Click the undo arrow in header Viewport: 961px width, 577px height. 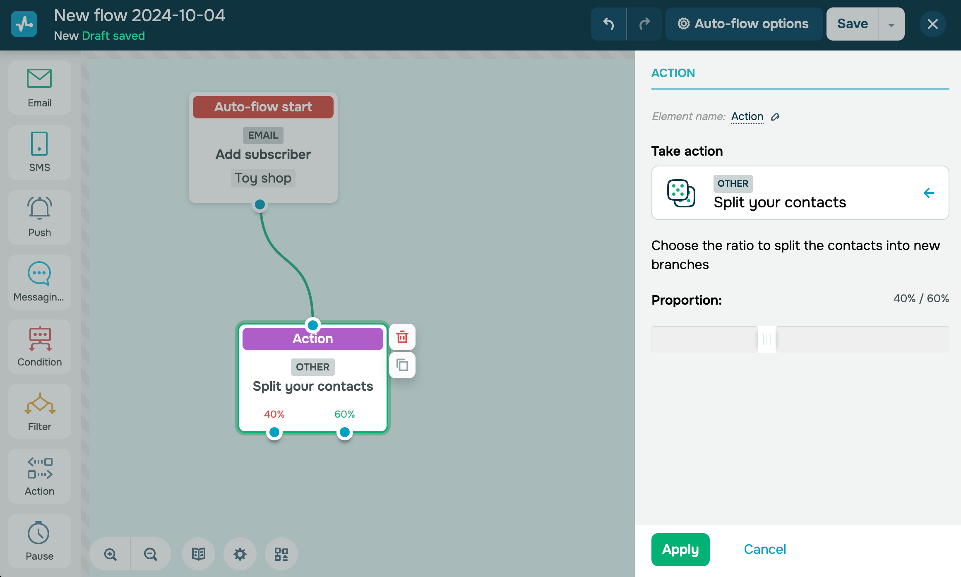coord(608,24)
